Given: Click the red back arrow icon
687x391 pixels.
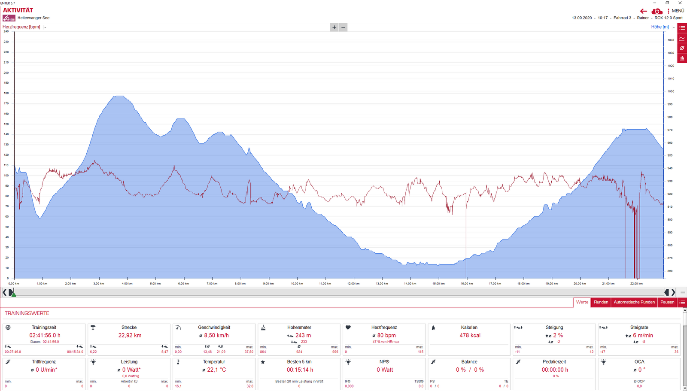Looking at the screenshot, I should click(x=643, y=11).
